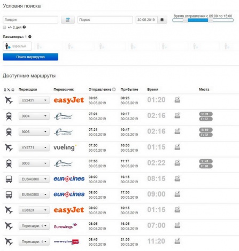Expand the 9004 Eurostar route dropdown
This screenshot has width=239, height=251.
(34, 116)
